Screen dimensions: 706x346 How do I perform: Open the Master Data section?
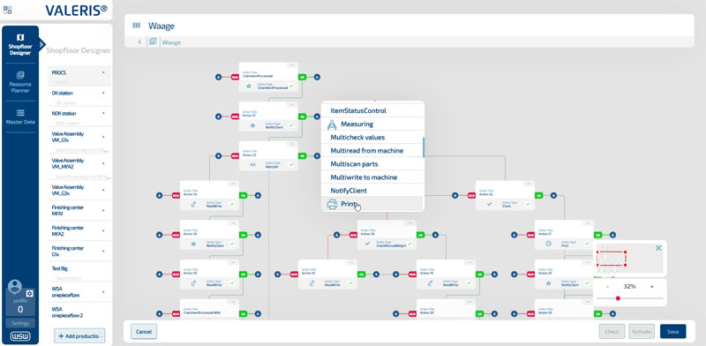(x=19, y=117)
